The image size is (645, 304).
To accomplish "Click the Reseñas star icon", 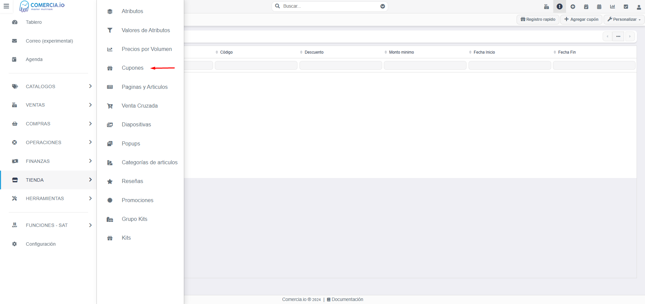I will coord(110,181).
